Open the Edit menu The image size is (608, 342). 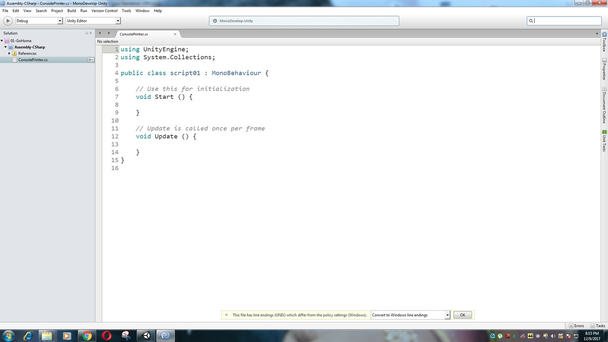pos(16,10)
